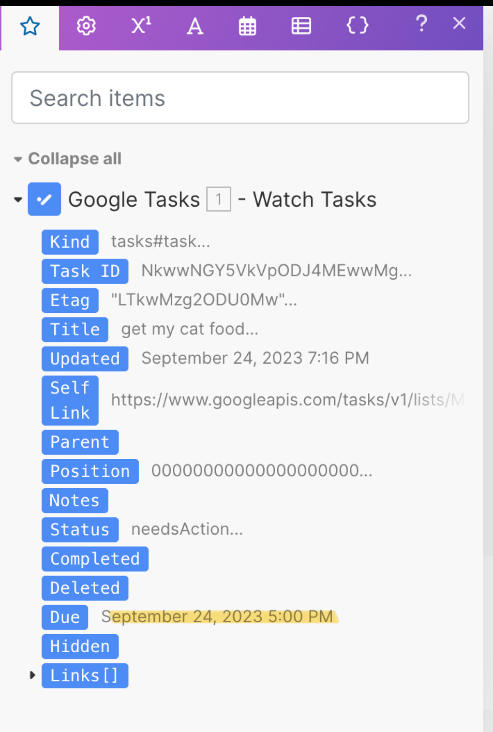Expand the Links array item
The height and width of the screenshot is (732, 493).
tap(32, 675)
